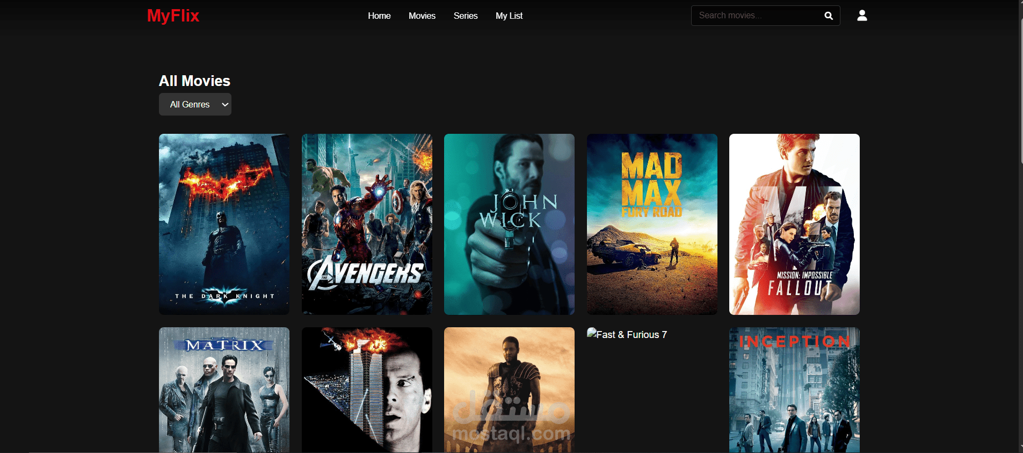
Task: Open The Dark Knight movie poster
Action: click(224, 224)
